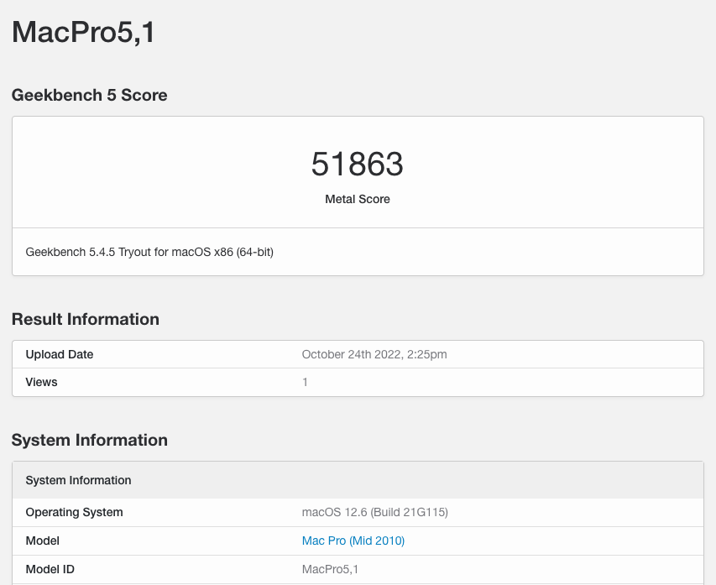The height and width of the screenshot is (585, 716).
Task: Click the Model row label
Action: 43,541
